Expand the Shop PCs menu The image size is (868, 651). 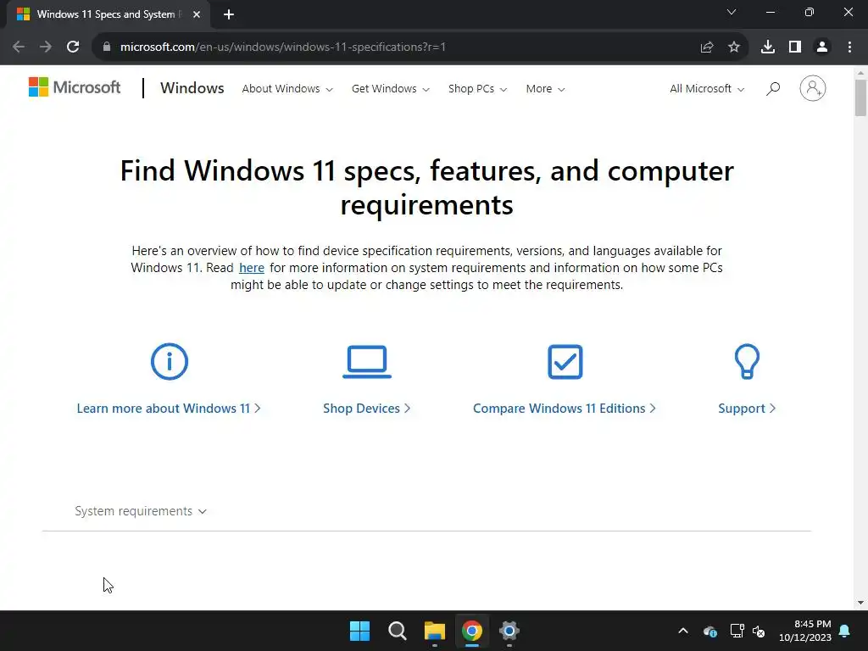478,88
